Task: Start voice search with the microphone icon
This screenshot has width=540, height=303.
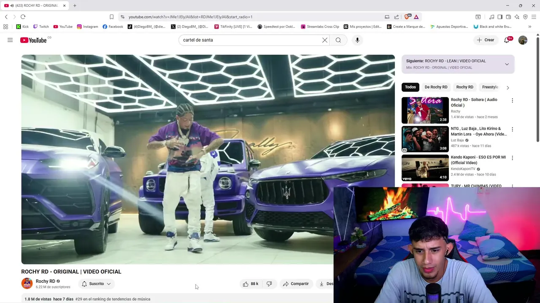Action: (357, 40)
